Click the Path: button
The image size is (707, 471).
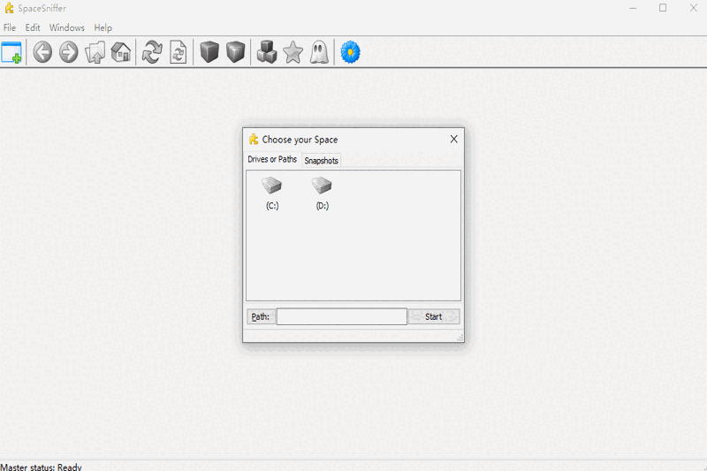pyautogui.click(x=261, y=317)
